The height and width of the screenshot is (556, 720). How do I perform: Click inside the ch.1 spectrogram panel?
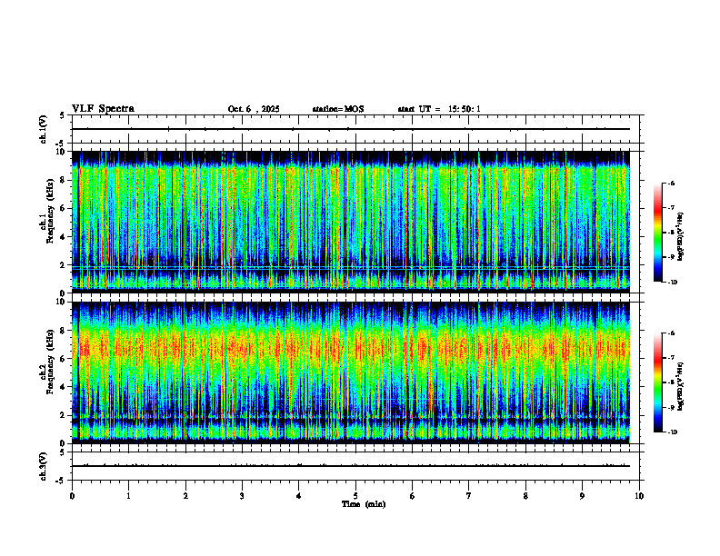pos(351,222)
